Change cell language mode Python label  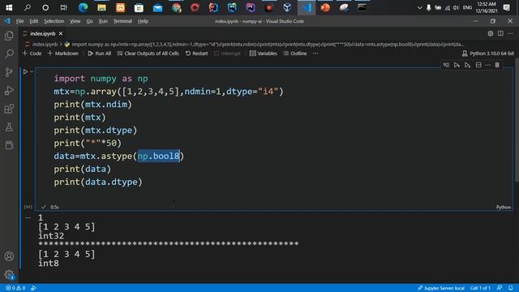pos(503,208)
